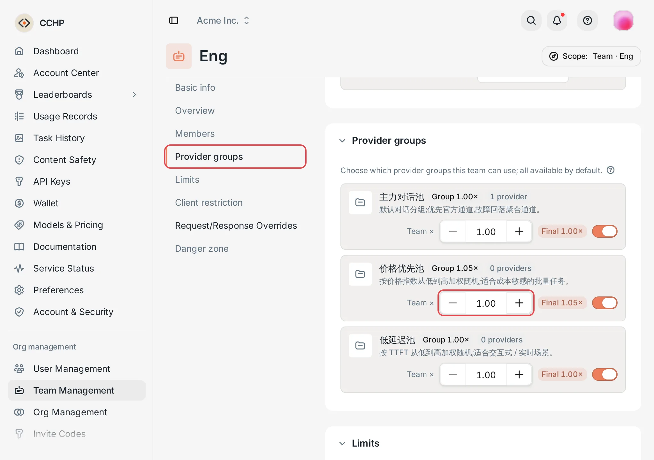The height and width of the screenshot is (460, 654).
Task: Decrease team multiplier for 价格优先池
Action: (x=453, y=303)
